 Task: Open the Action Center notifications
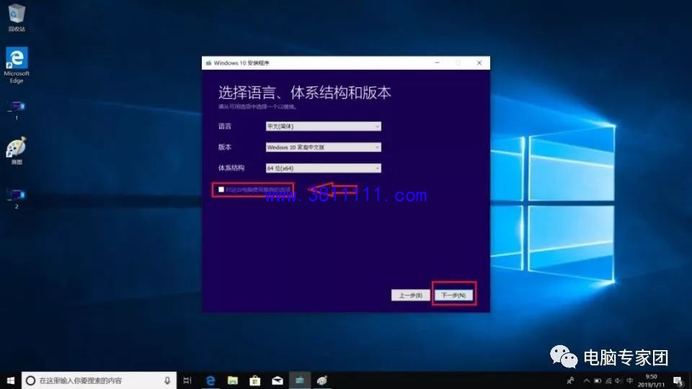[x=678, y=380]
